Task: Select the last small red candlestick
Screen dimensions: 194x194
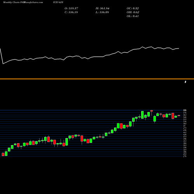Action: pyautogui.click(x=179, y=116)
